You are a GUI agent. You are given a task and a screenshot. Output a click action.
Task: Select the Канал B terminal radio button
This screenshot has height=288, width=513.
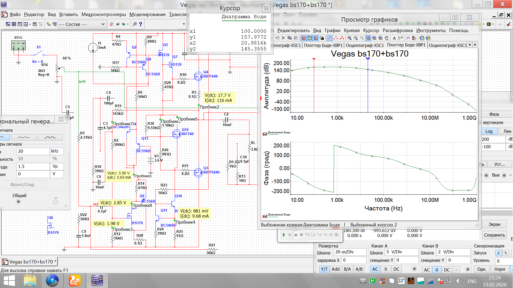point(468,269)
